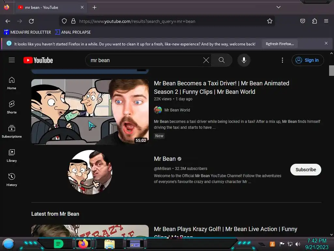Open File Explorer from taskbar
The image size is (334, 251).
pos(110,244)
